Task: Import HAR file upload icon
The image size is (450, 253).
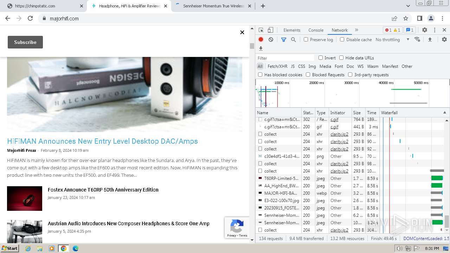Action: [x=430, y=40]
